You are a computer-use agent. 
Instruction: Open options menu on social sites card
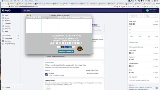click(103, 62)
